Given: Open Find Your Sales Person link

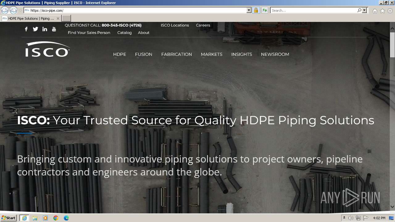Looking at the screenshot, I should pos(89,33).
